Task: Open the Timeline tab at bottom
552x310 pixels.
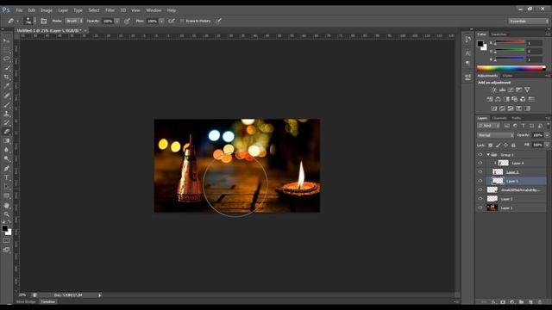Action: tap(48, 301)
